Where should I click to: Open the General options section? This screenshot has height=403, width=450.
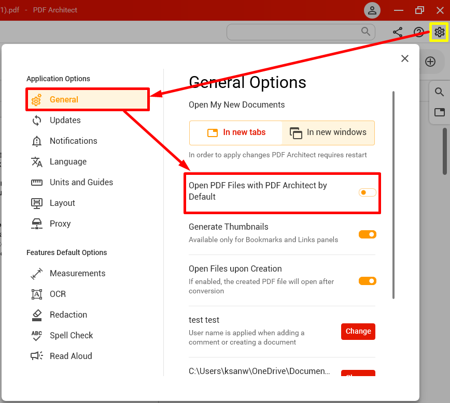[88, 99]
